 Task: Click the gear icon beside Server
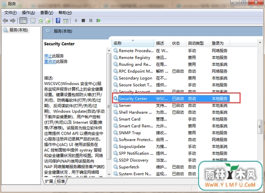click(x=115, y=105)
